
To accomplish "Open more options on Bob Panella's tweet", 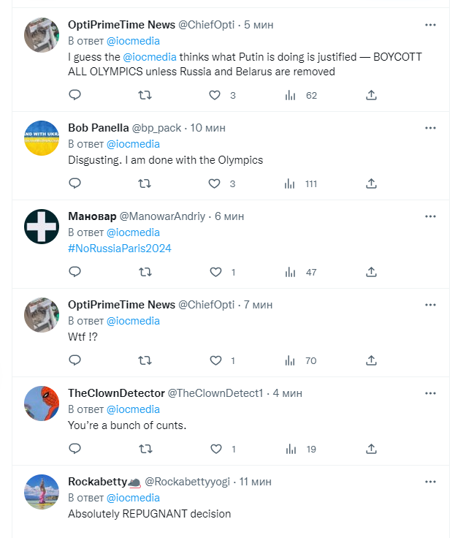I will [430, 127].
